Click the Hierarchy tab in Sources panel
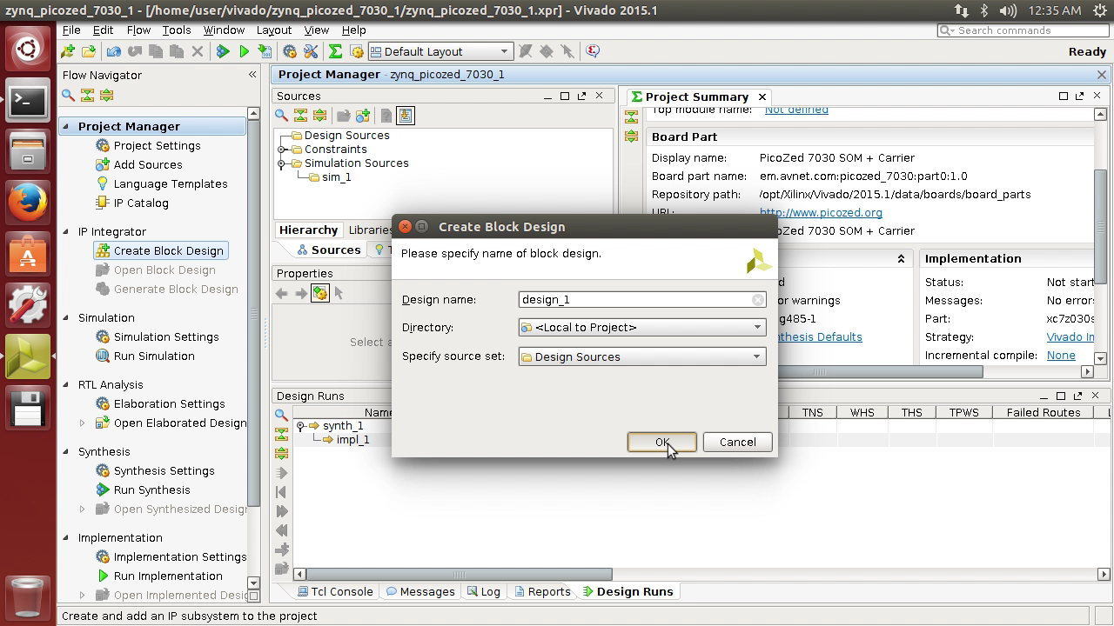 [308, 230]
